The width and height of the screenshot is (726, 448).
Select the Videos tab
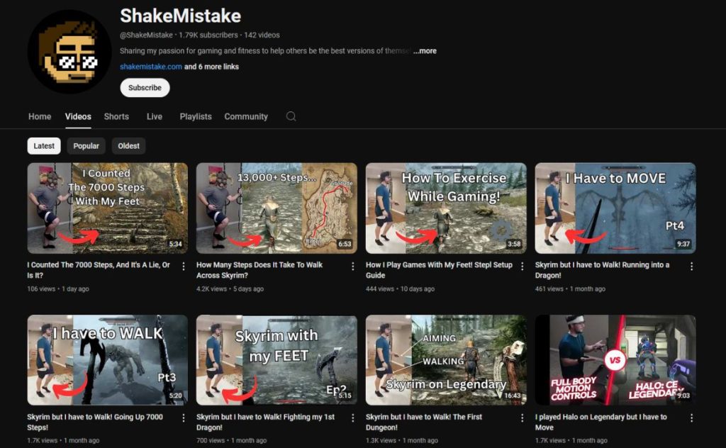(78, 117)
